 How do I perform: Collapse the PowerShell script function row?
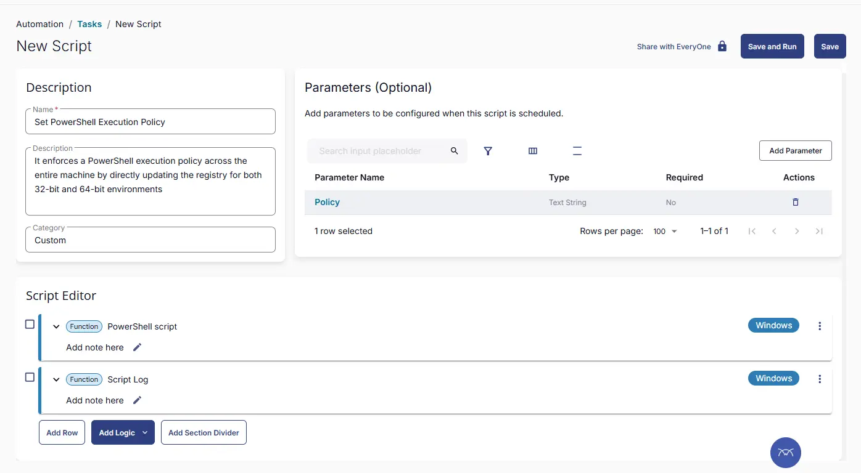point(56,327)
